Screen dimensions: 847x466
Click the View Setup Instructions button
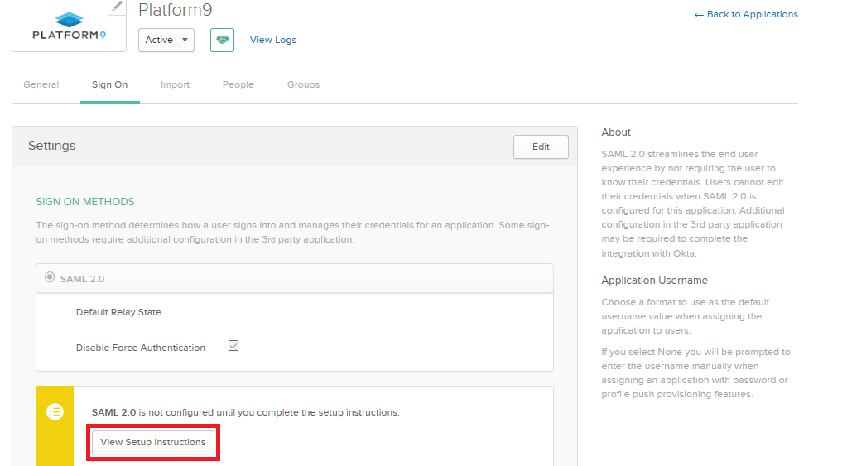153,442
